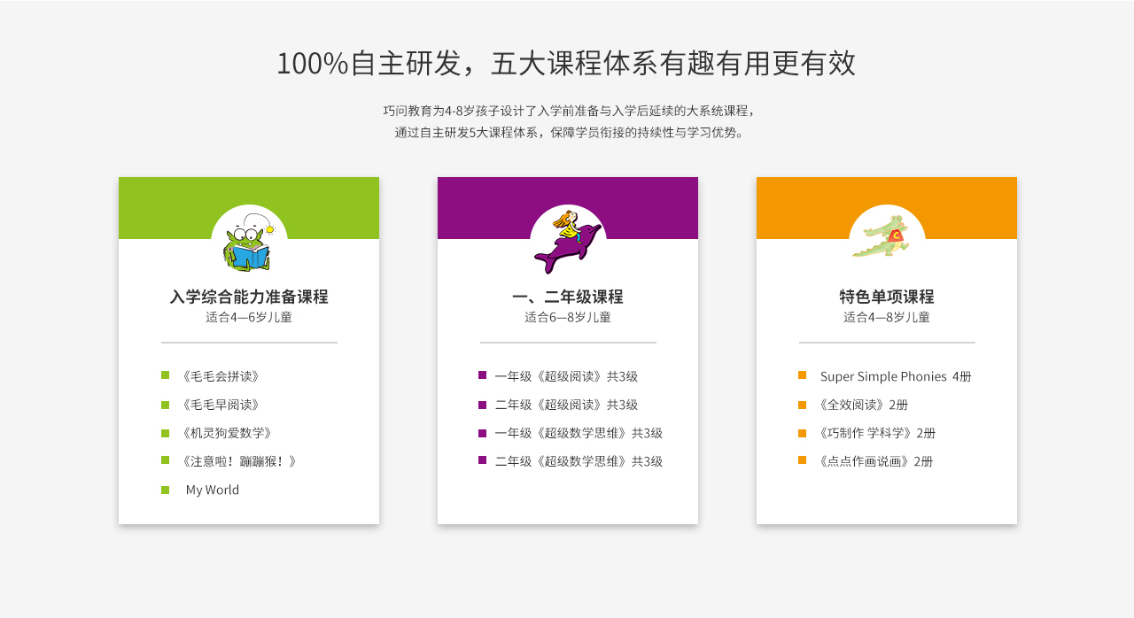Open 一年级《超级数学思维》共3级 entry
The height and width of the screenshot is (618, 1134).
click(579, 433)
